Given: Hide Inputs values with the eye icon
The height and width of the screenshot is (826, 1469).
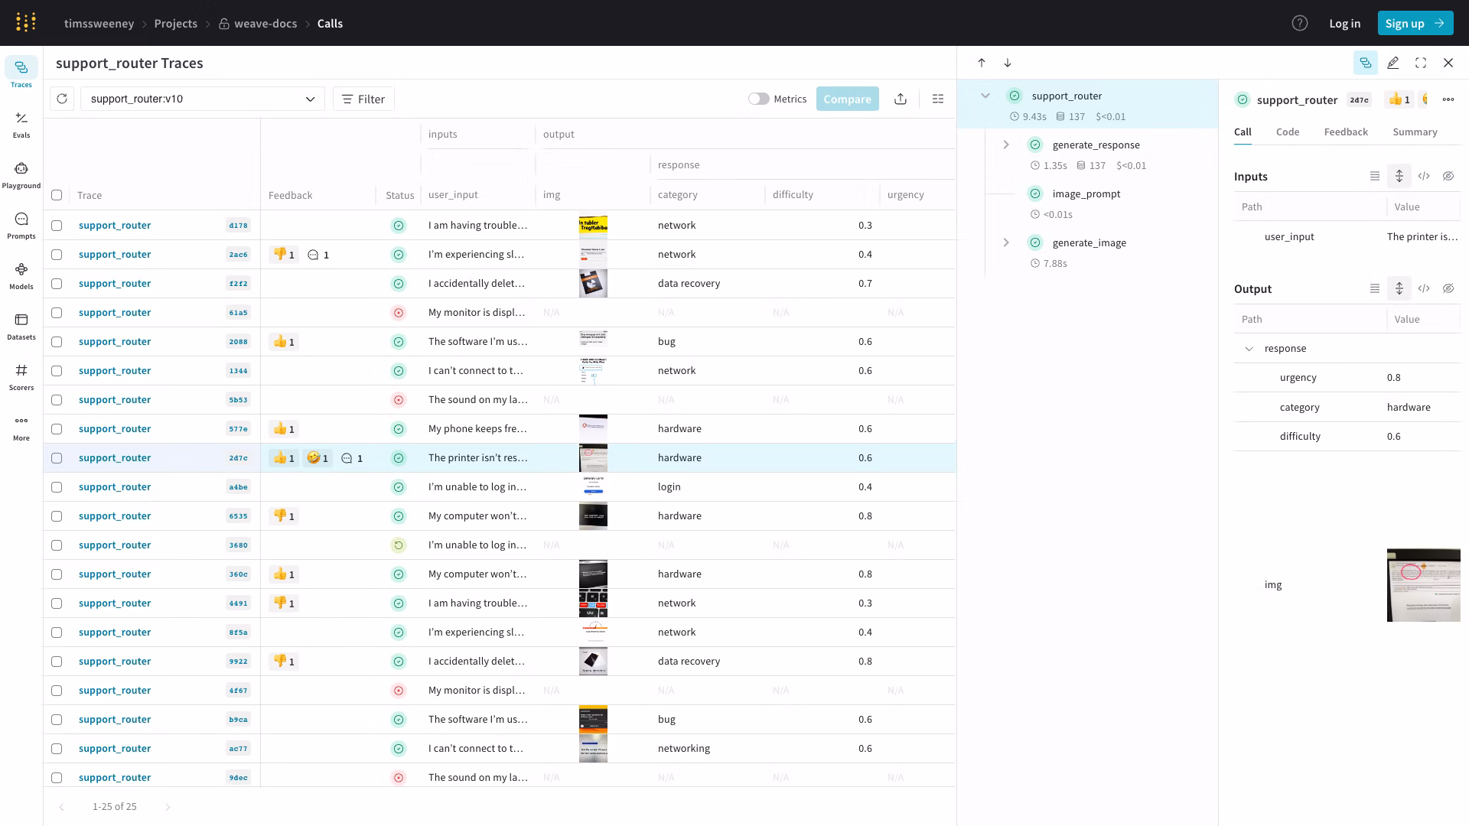Looking at the screenshot, I should click(x=1448, y=176).
